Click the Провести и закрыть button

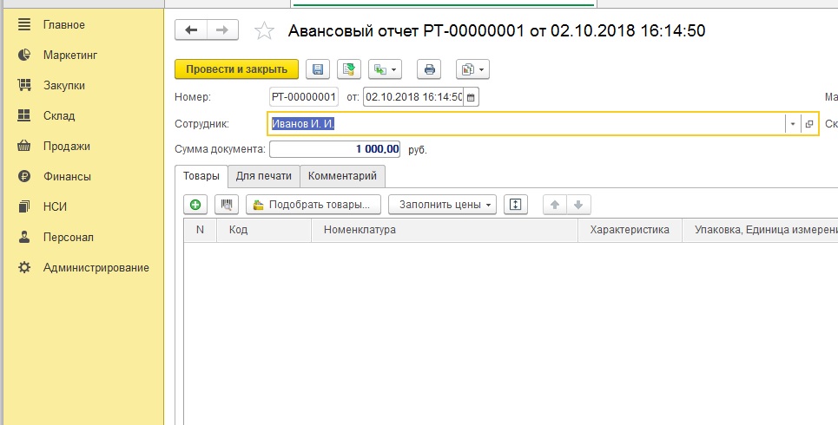click(236, 69)
